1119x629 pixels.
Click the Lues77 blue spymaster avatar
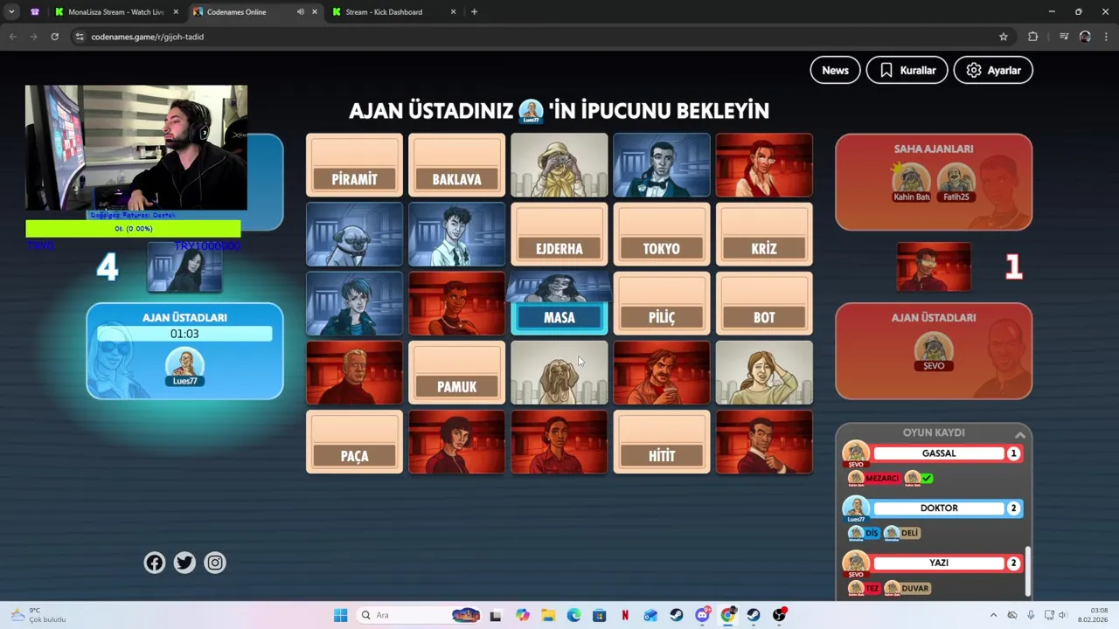pyautogui.click(x=184, y=367)
